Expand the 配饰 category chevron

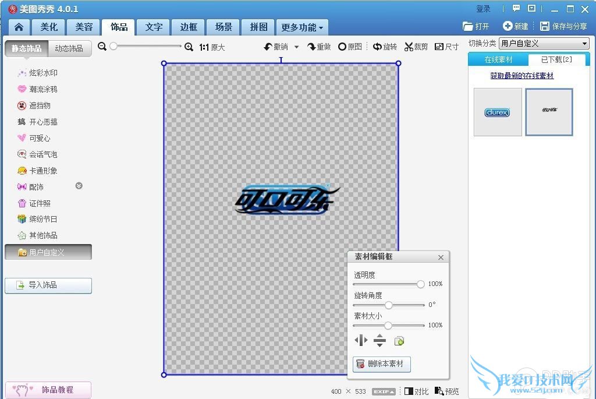coord(79,186)
